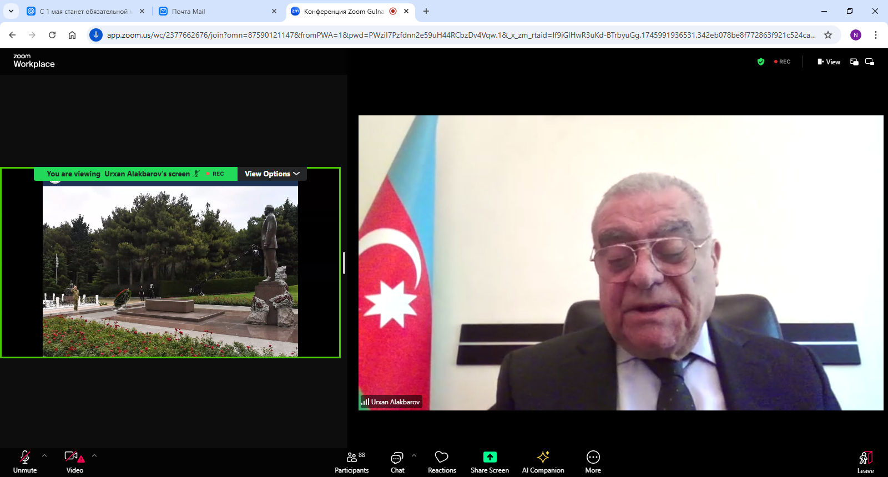Launch AI Companion
Image resolution: width=888 pixels, height=477 pixels.
pos(543,461)
